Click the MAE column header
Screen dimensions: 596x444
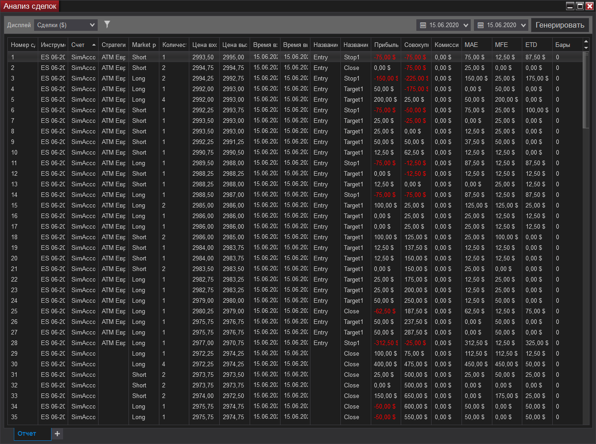[477, 45]
